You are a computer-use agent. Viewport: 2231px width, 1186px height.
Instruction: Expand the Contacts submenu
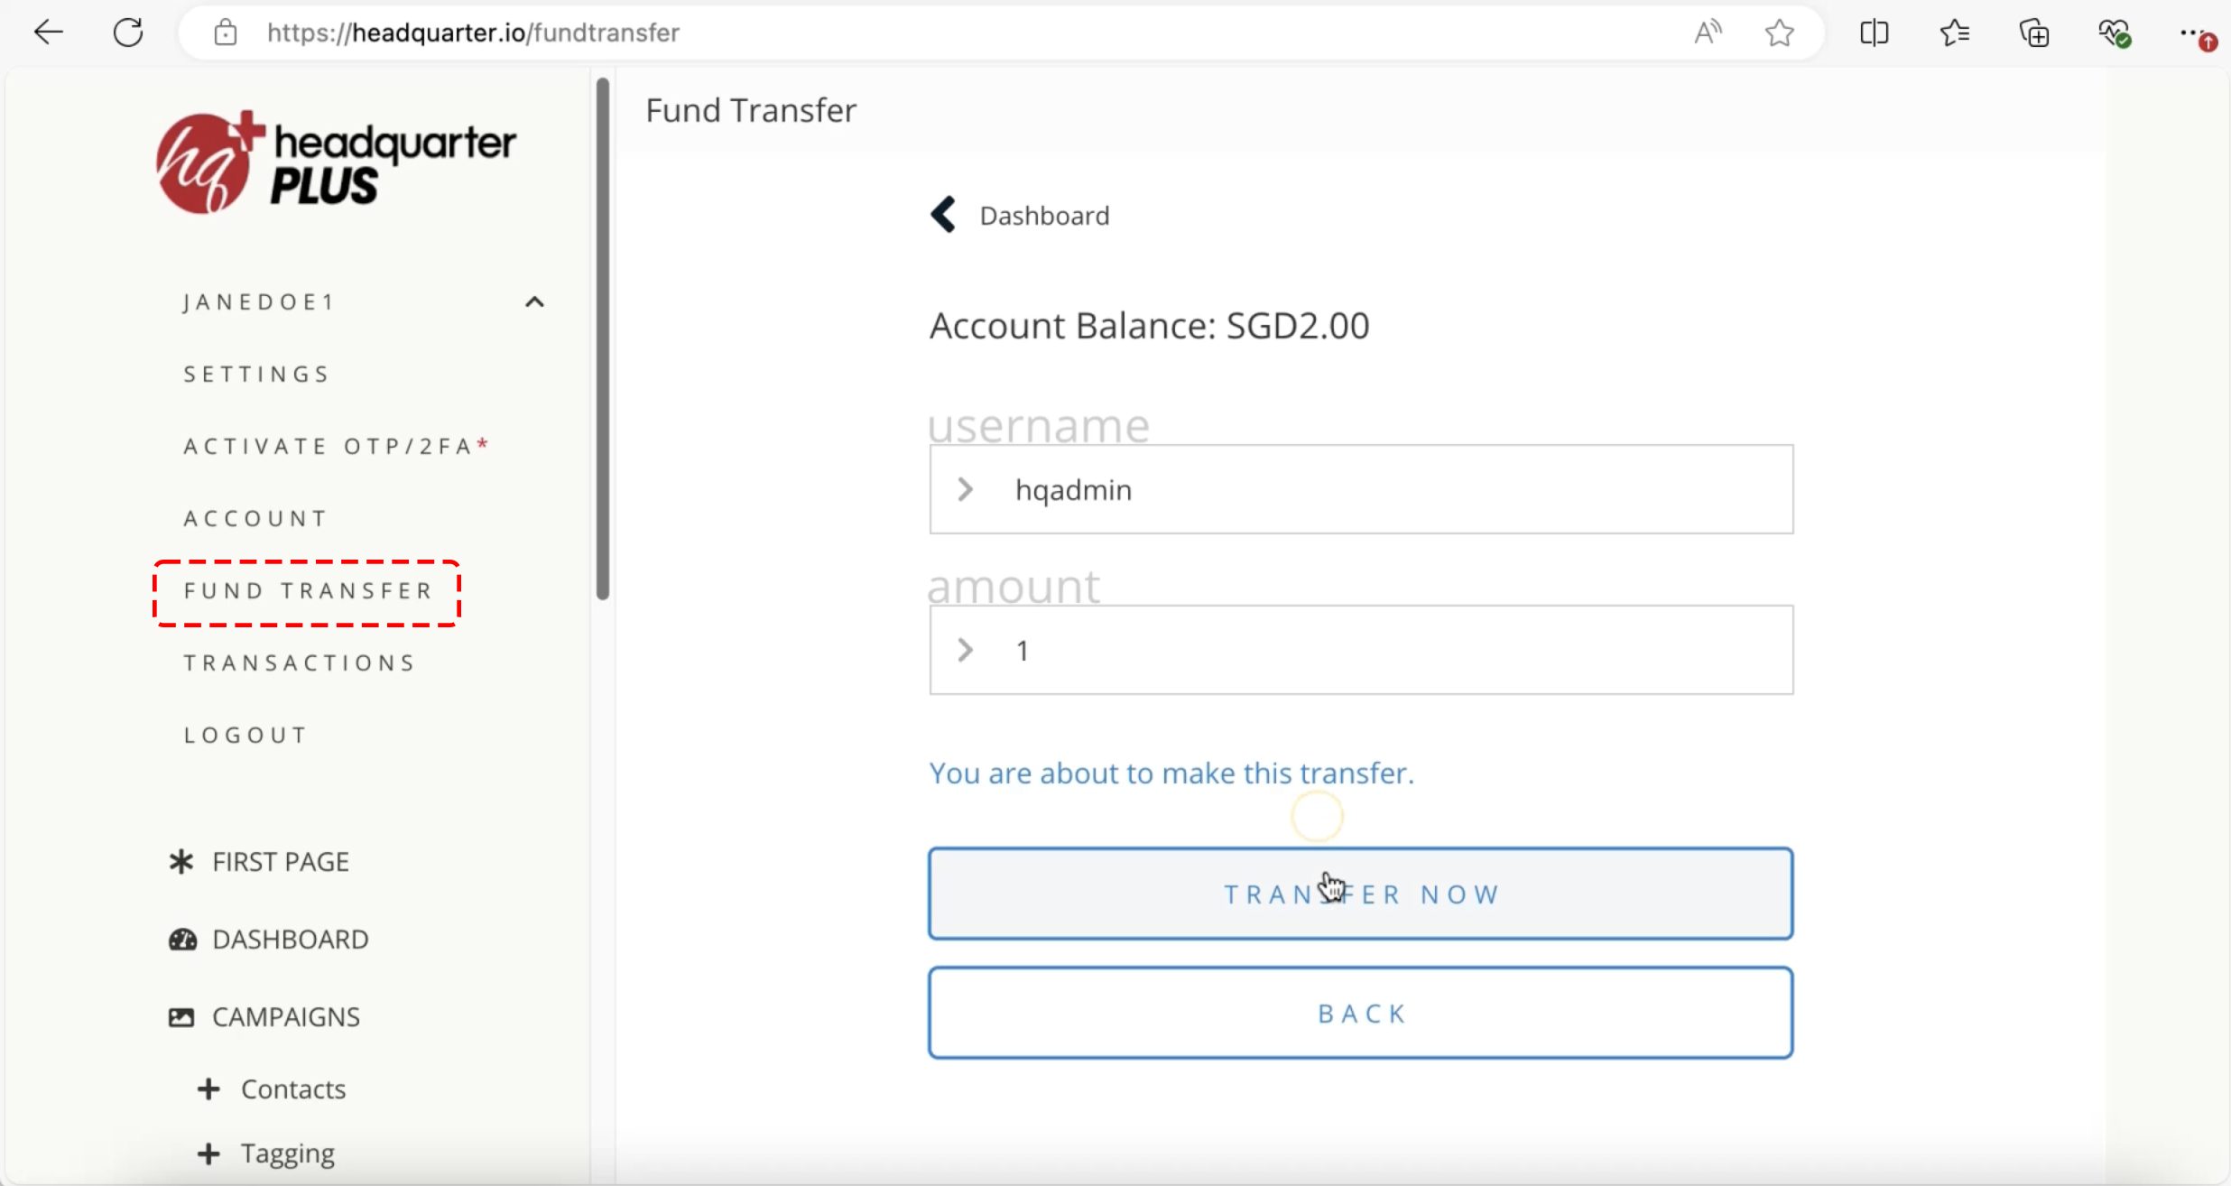tap(208, 1089)
